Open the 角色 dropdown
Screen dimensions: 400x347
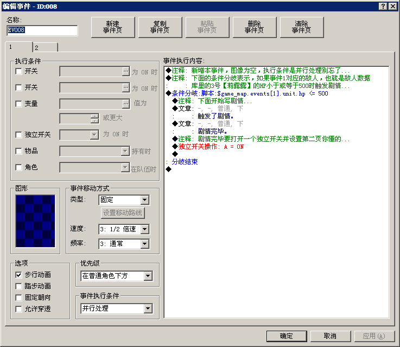point(125,167)
